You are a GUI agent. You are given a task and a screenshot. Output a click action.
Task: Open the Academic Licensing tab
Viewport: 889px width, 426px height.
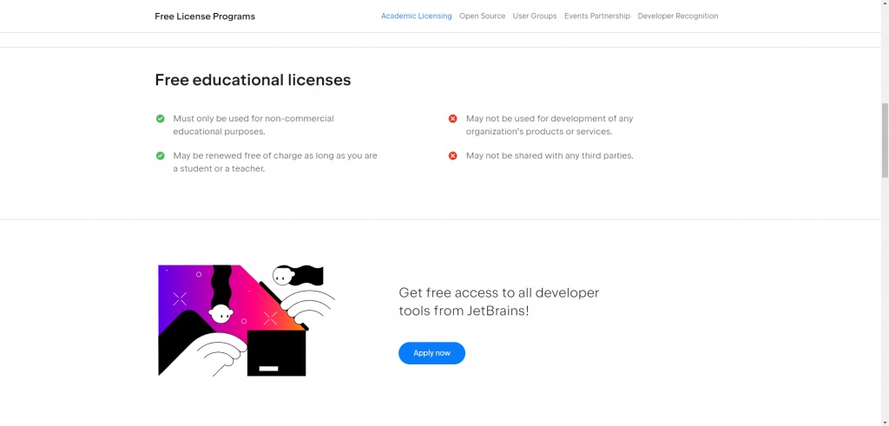click(416, 16)
